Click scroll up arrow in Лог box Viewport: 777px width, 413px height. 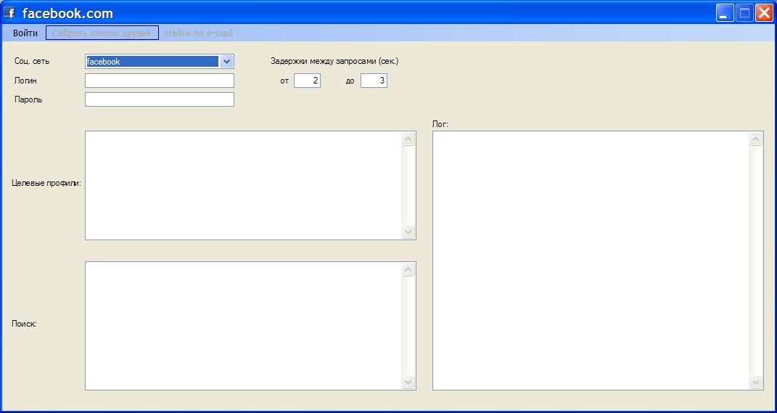[756, 139]
